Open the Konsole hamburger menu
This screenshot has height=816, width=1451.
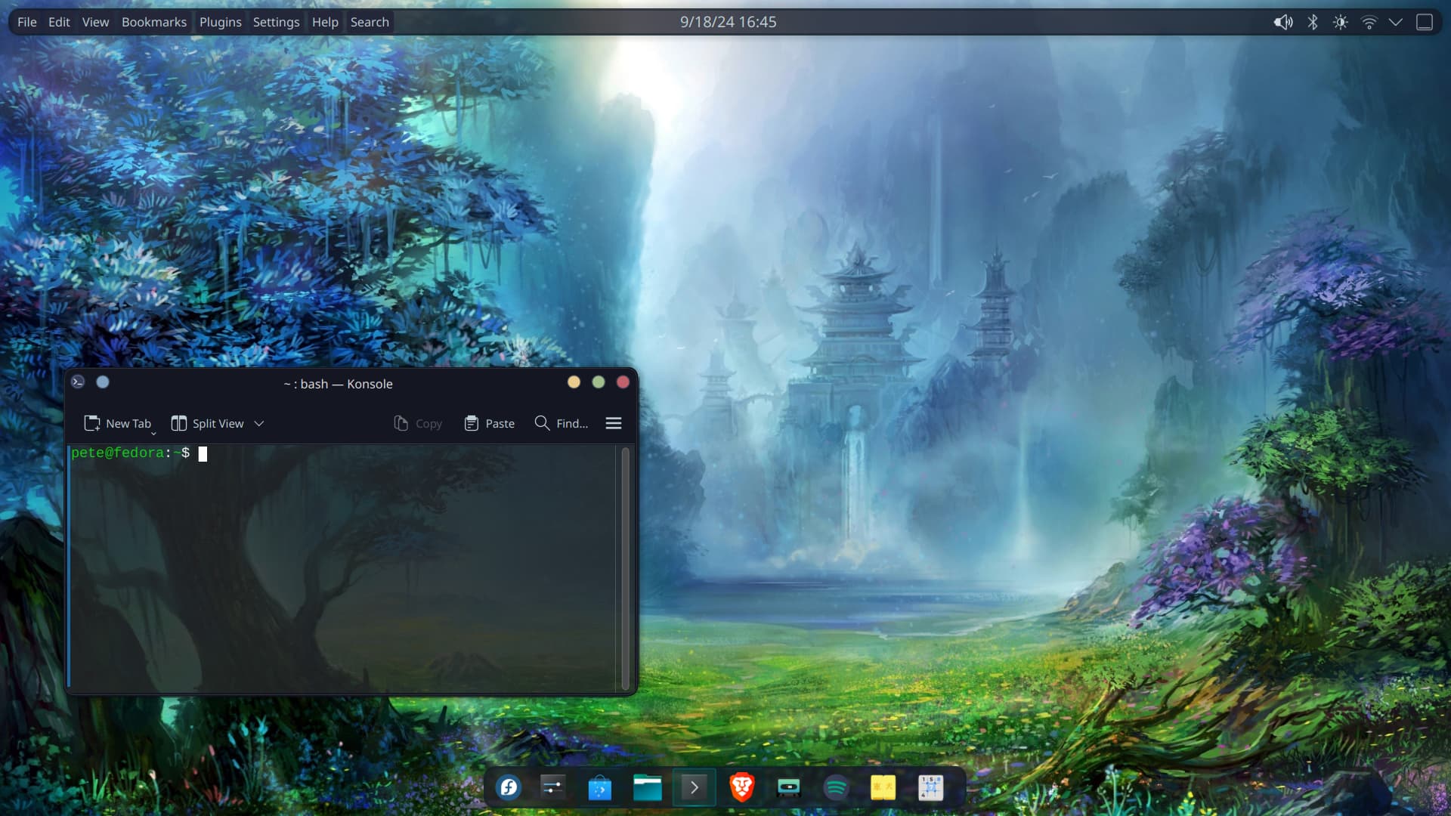coord(614,423)
